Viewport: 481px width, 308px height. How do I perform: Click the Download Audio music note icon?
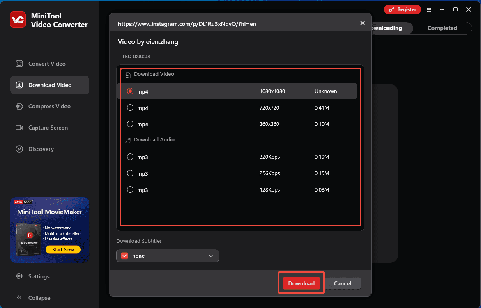128,140
